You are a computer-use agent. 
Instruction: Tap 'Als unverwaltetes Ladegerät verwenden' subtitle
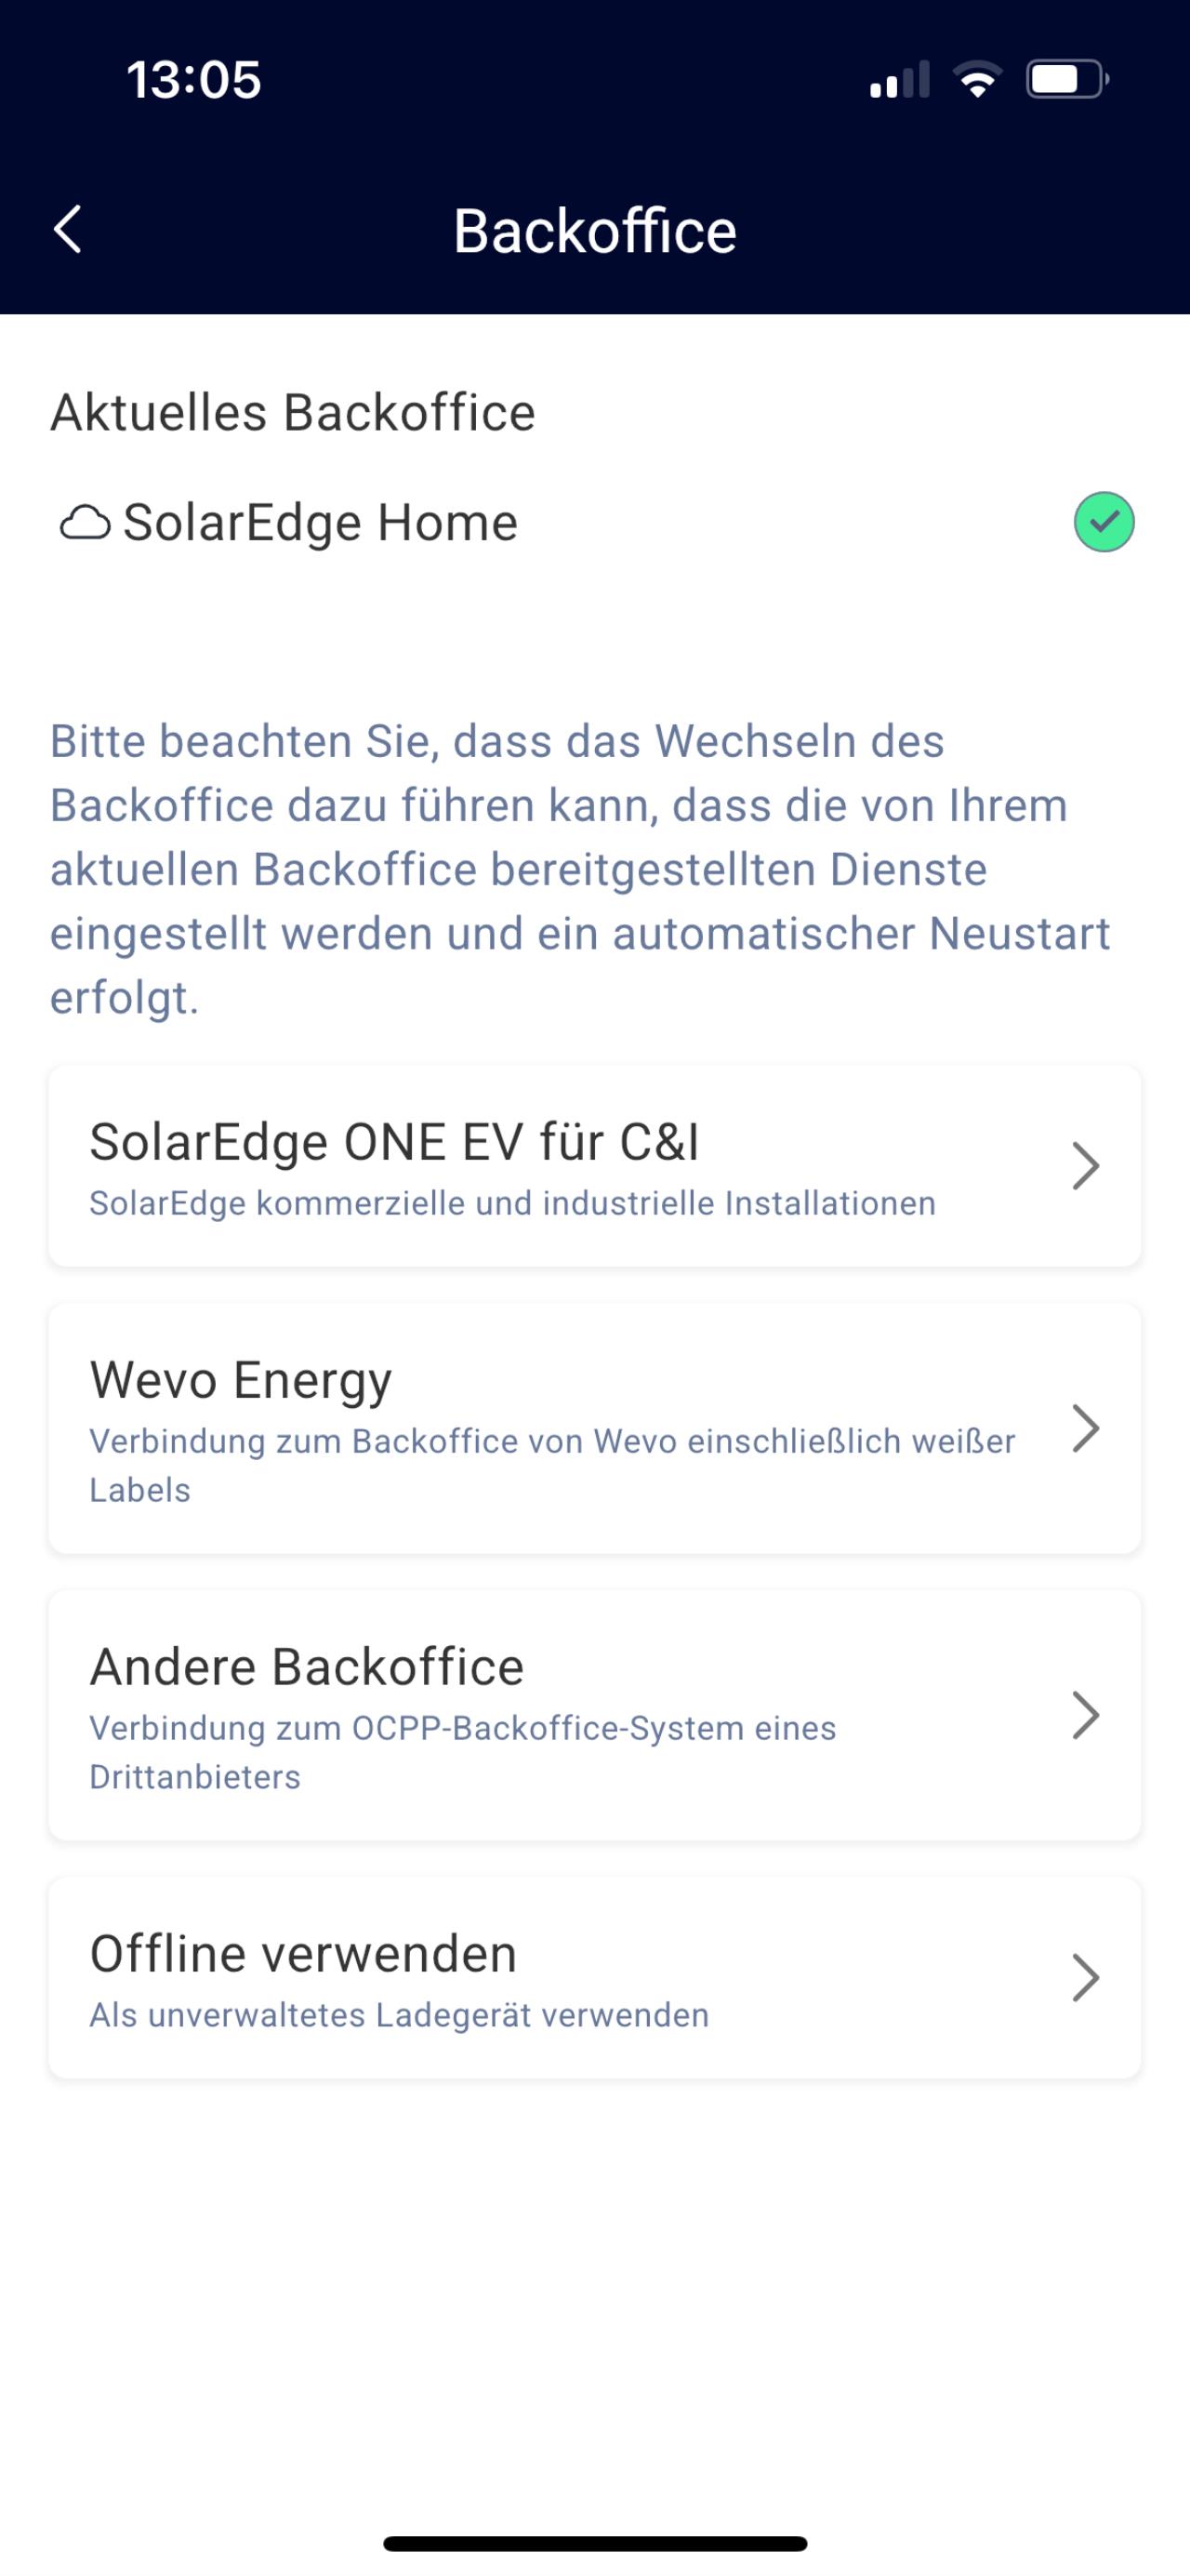[399, 2015]
